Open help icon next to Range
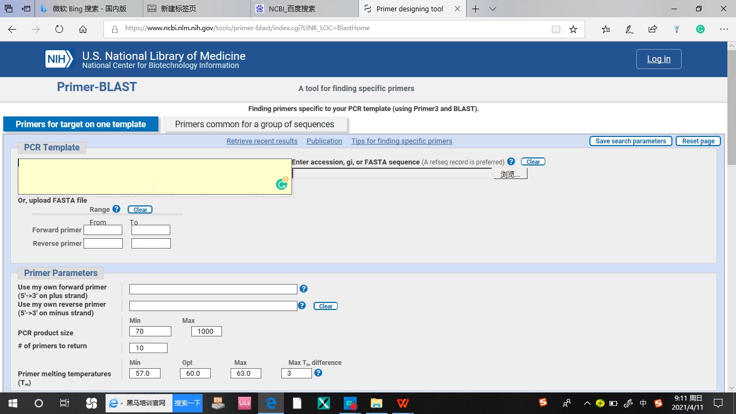 [116, 209]
